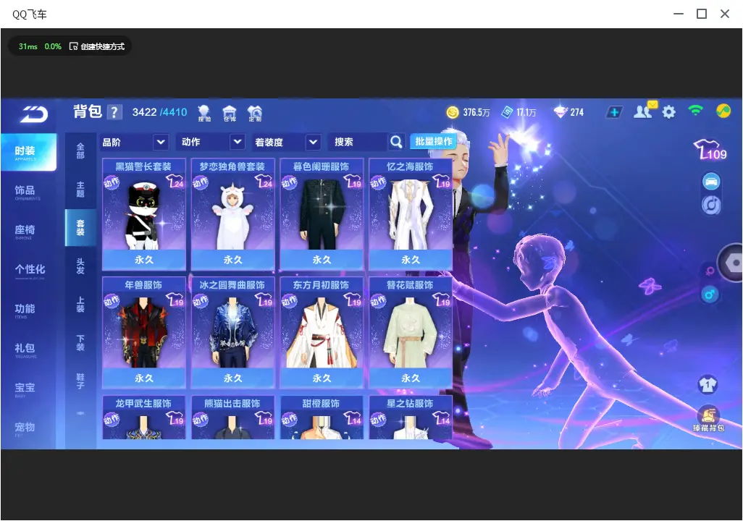The height and width of the screenshot is (521, 743).
Task: Switch to 全部 subcategory
Action: (x=80, y=151)
